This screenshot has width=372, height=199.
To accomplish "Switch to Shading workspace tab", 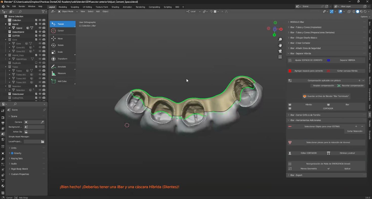I will [x=115, y=7].
